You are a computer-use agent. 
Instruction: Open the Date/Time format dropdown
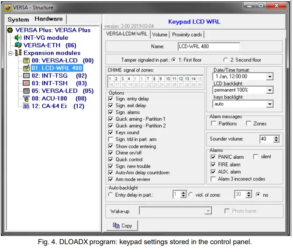coord(270,76)
